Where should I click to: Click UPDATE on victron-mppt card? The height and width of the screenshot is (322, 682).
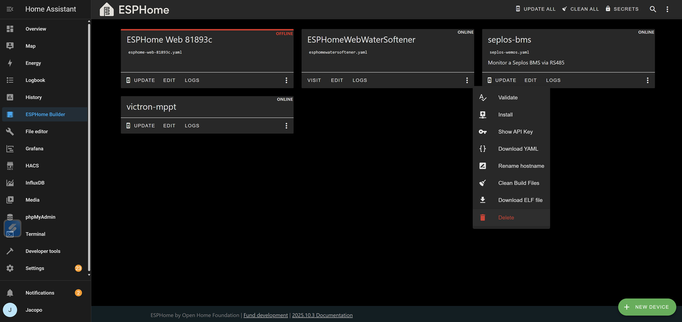point(140,126)
